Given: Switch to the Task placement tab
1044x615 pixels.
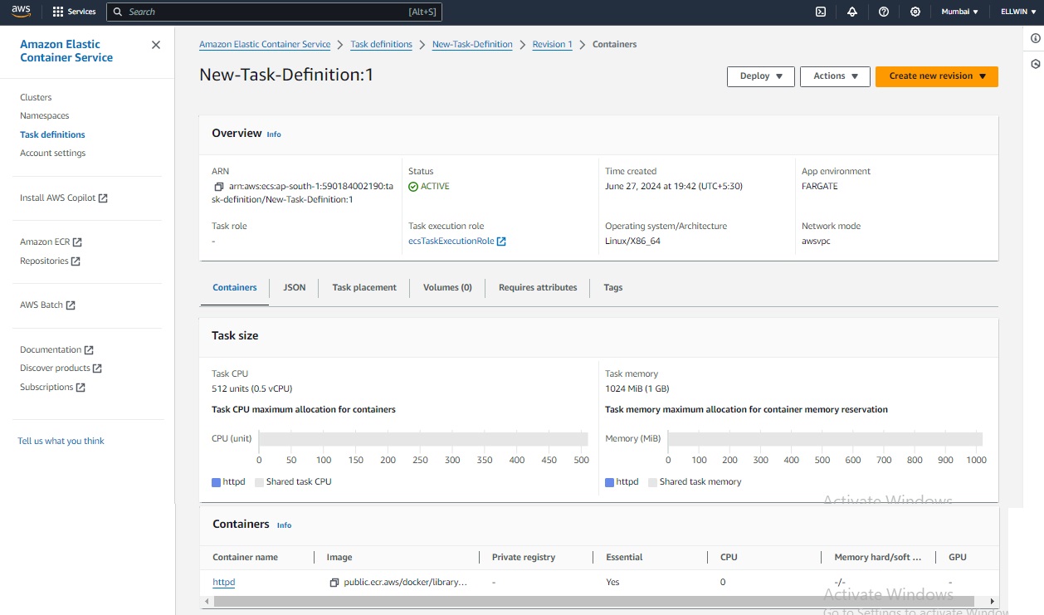Looking at the screenshot, I should pyautogui.click(x=364, y=288).
